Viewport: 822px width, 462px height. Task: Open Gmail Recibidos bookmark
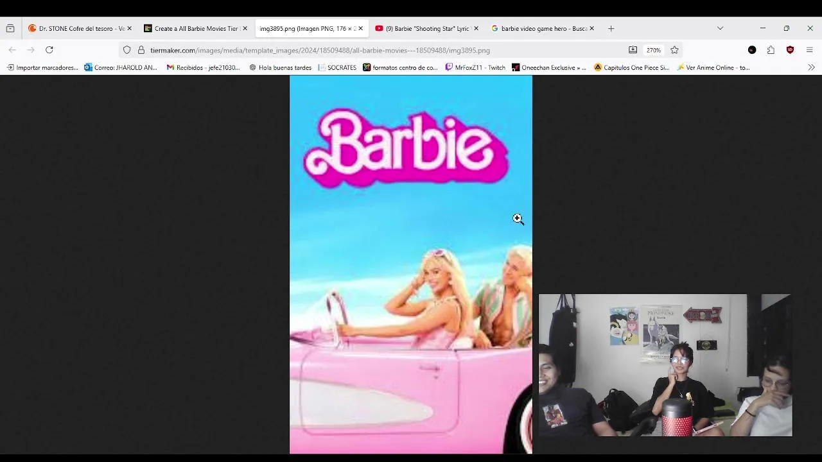point(203,67)
